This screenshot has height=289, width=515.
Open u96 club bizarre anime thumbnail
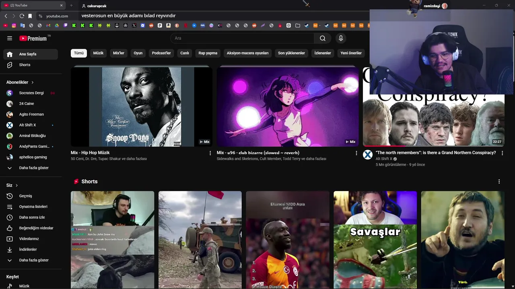click(288, 106)
